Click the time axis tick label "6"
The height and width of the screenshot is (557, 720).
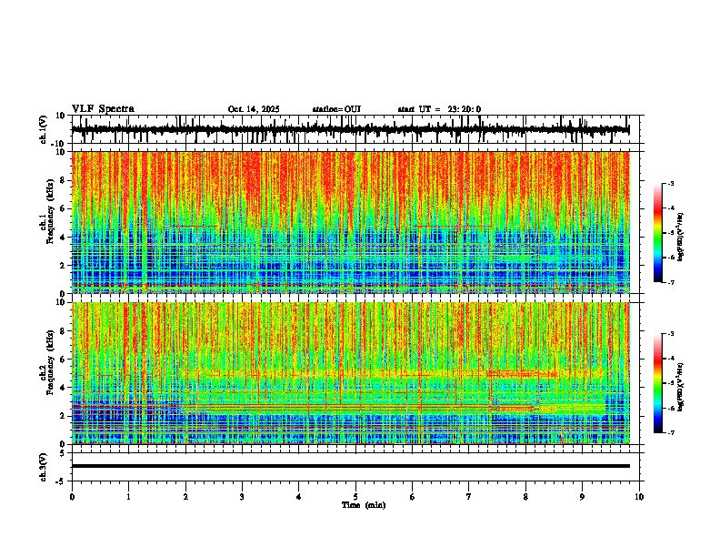pyautogui.click(x=412, y=497)
